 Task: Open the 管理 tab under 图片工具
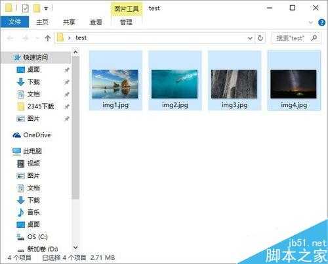click(x=126, y=22)
